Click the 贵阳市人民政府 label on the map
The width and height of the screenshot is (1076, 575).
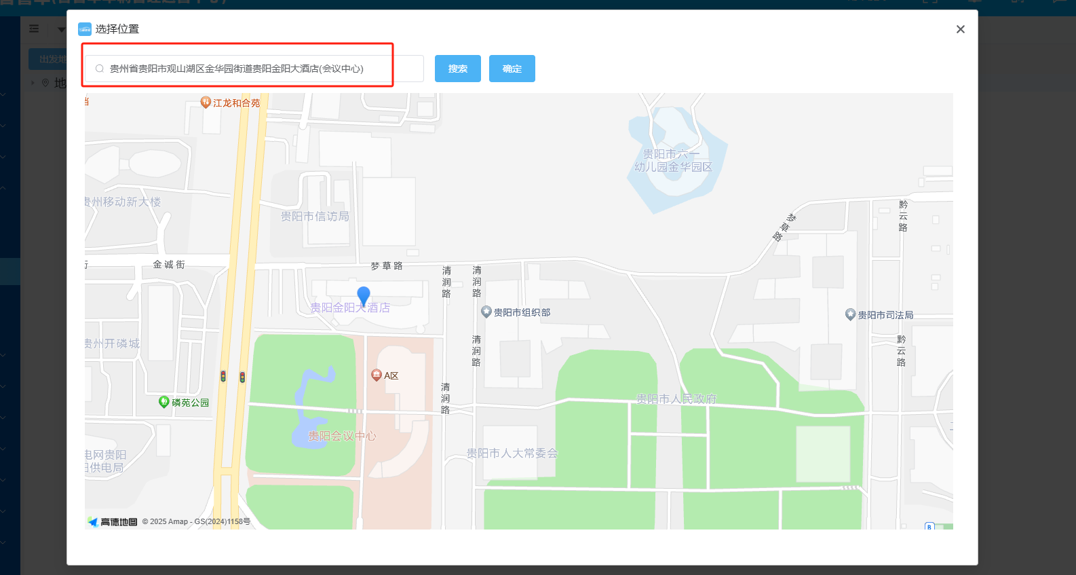click(x=676, y=398)
